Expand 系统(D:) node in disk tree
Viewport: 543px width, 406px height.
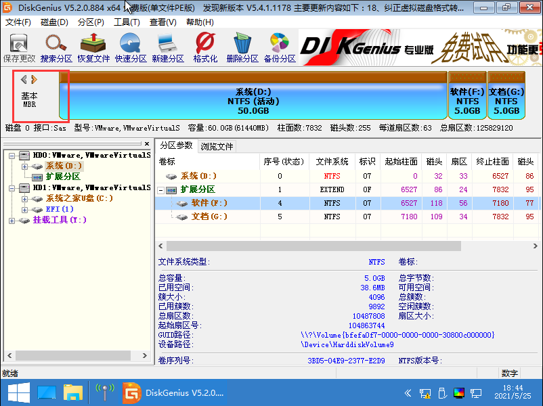pos(24,166)
